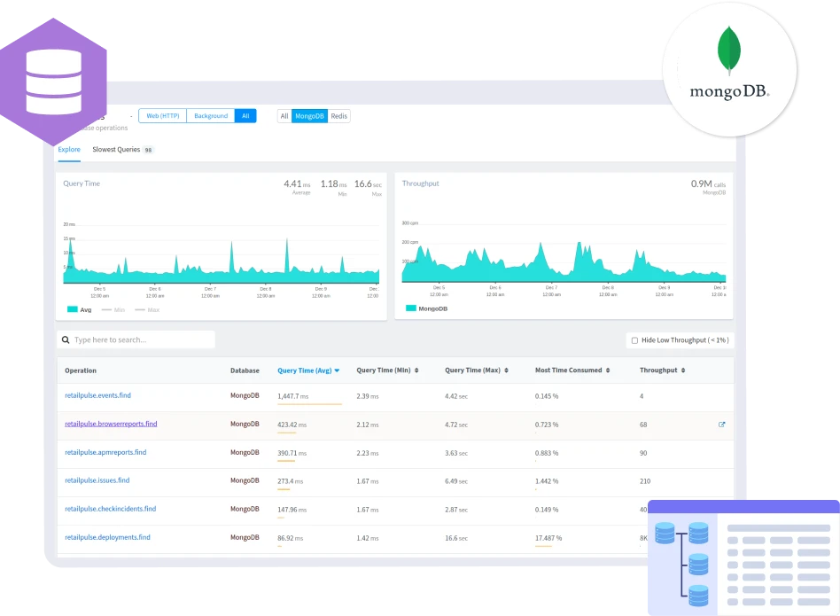Open retailpulse.issues.find operation
The width and height of the screenshot is (840, 616).
pos(97,480)
